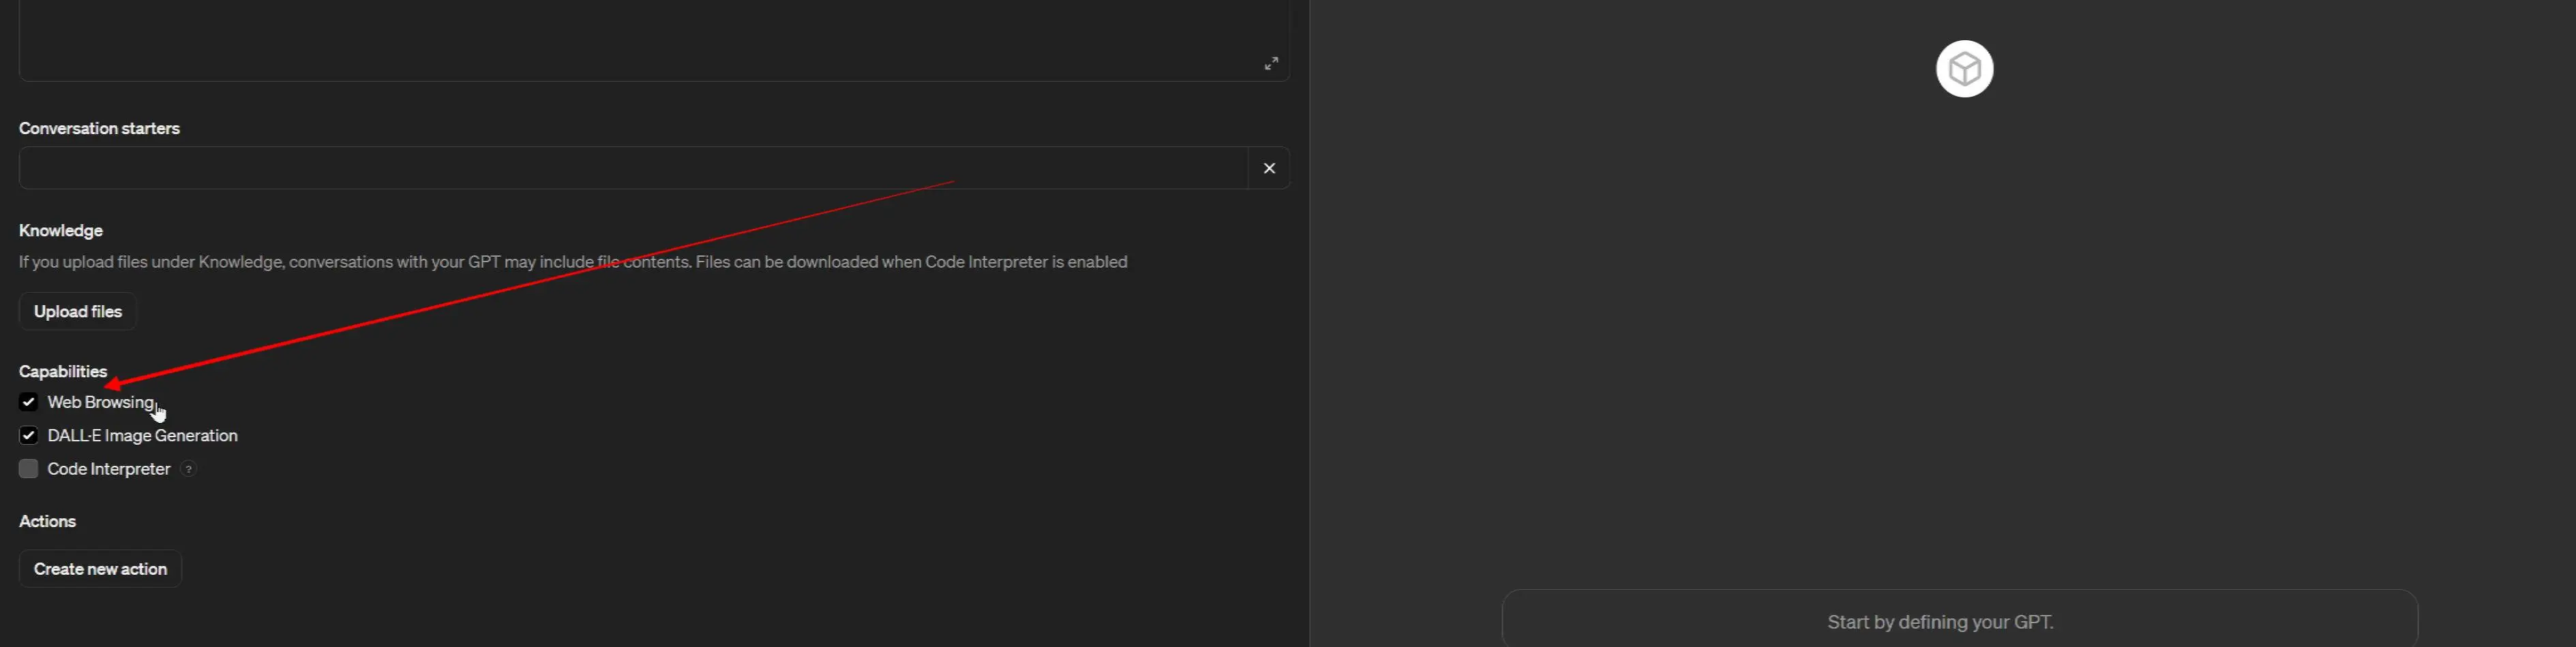
Task: Click the GPT cube avatar icon in the preview
Action: [1964, 69]
